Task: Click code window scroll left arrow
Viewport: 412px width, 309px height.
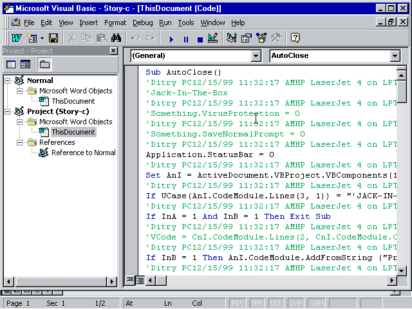Action: tap(150, 281)
